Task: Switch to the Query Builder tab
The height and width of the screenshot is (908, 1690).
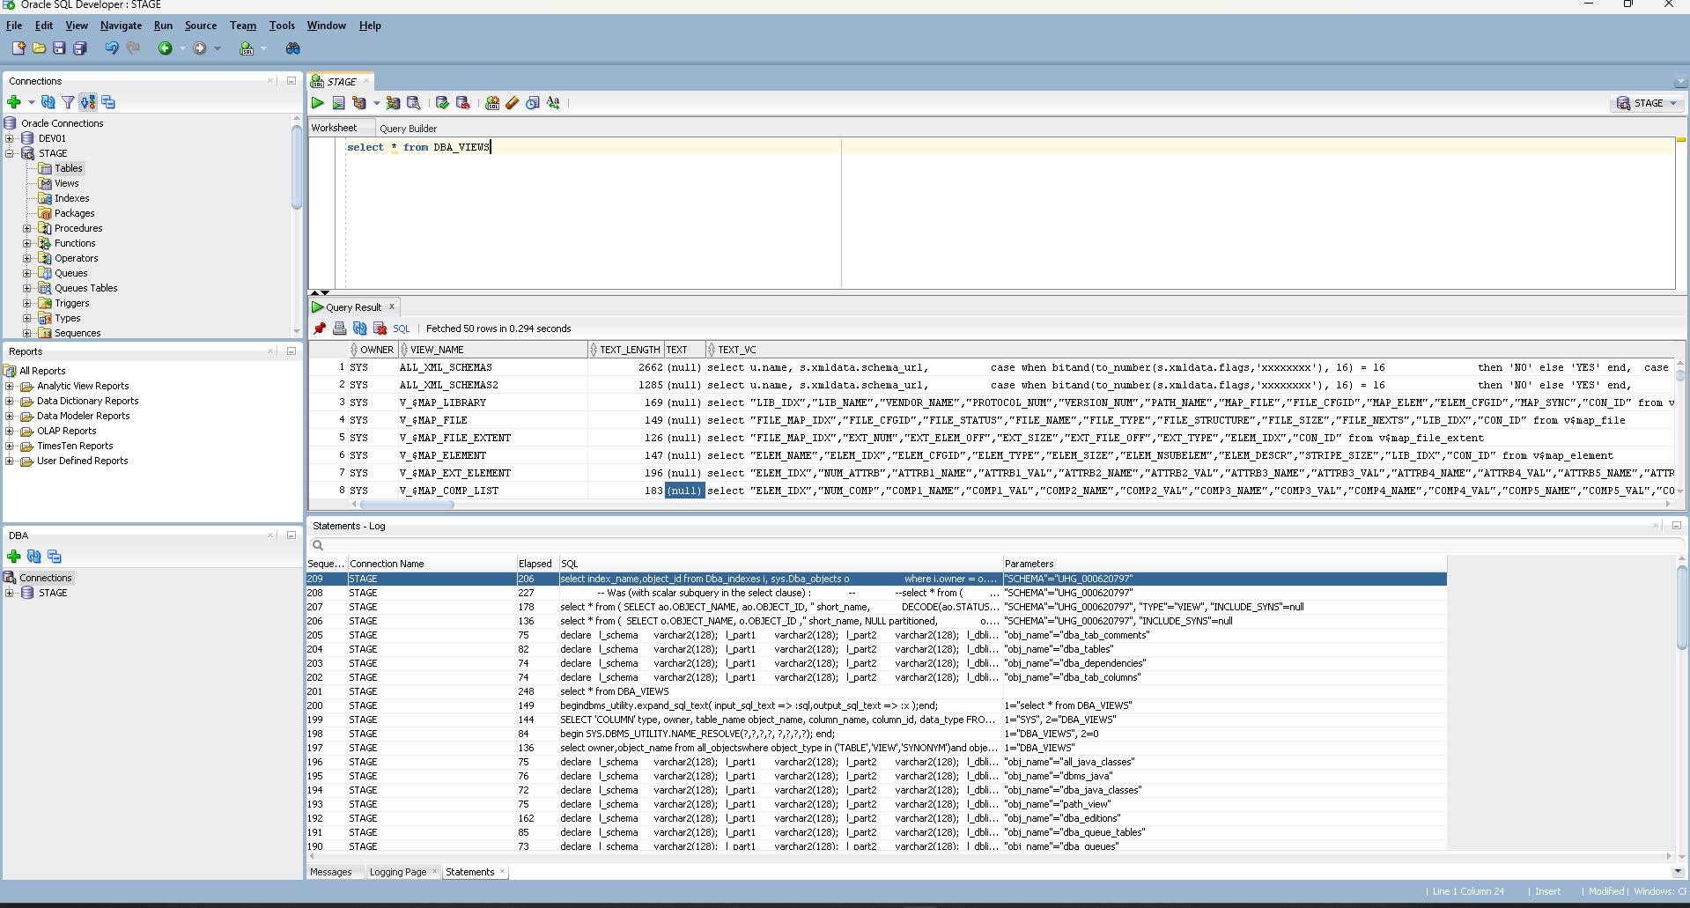Action: (x=408, y=129)
